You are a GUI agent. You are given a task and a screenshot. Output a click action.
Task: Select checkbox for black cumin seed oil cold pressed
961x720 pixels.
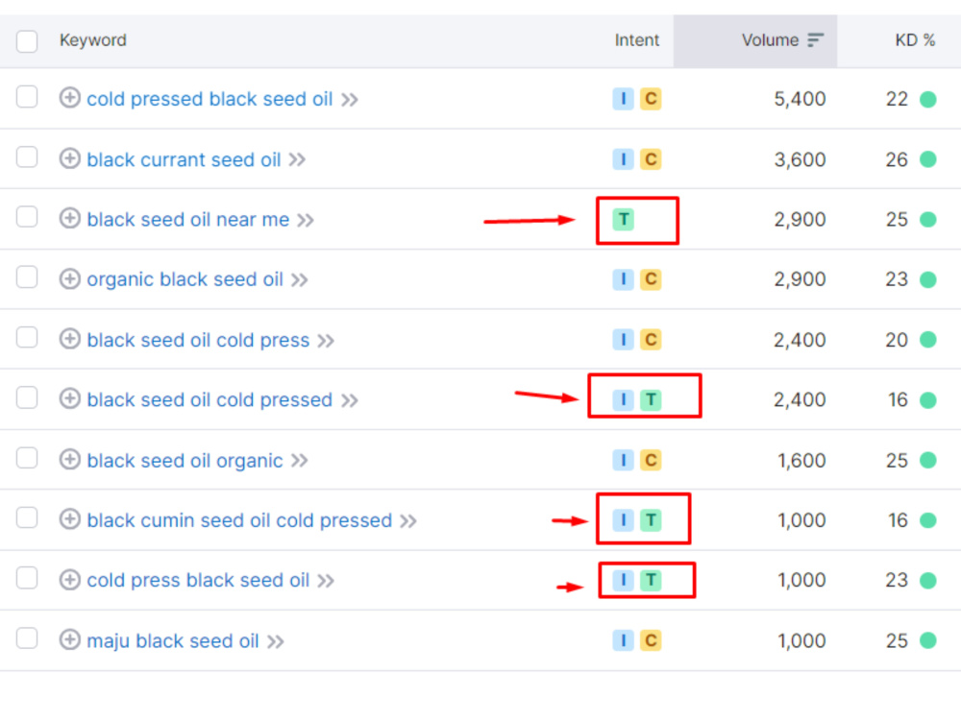click(27, 518)
